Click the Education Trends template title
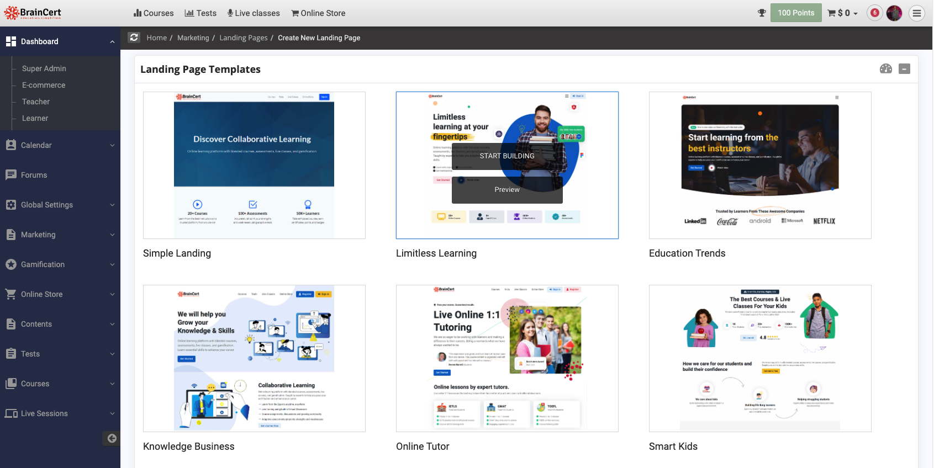The width and height of the screenshot is (934, 468). [x=687, y=253]
